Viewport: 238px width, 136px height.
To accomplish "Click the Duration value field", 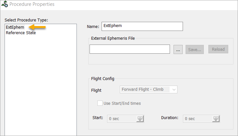I will click(x=198, y=119).
